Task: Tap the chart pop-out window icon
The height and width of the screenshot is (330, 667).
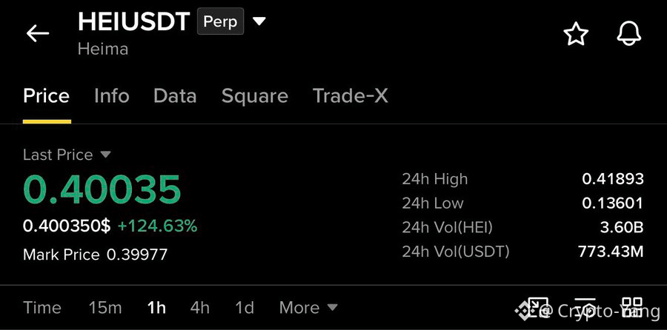Action: point(537,307)
